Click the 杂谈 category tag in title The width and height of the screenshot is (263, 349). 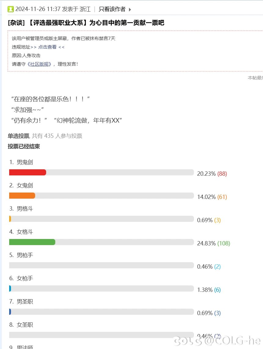pyautogui.click(x=16, y=23)
